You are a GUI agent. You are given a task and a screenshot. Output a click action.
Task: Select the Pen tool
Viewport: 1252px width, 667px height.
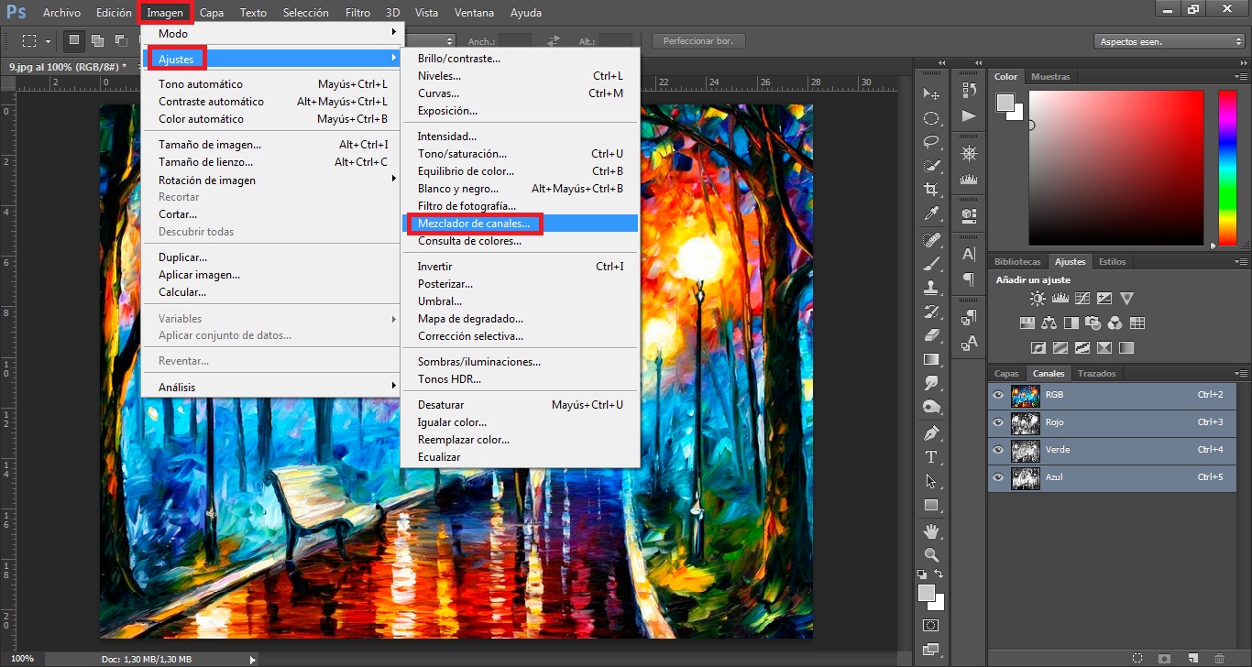coord(931,432)
